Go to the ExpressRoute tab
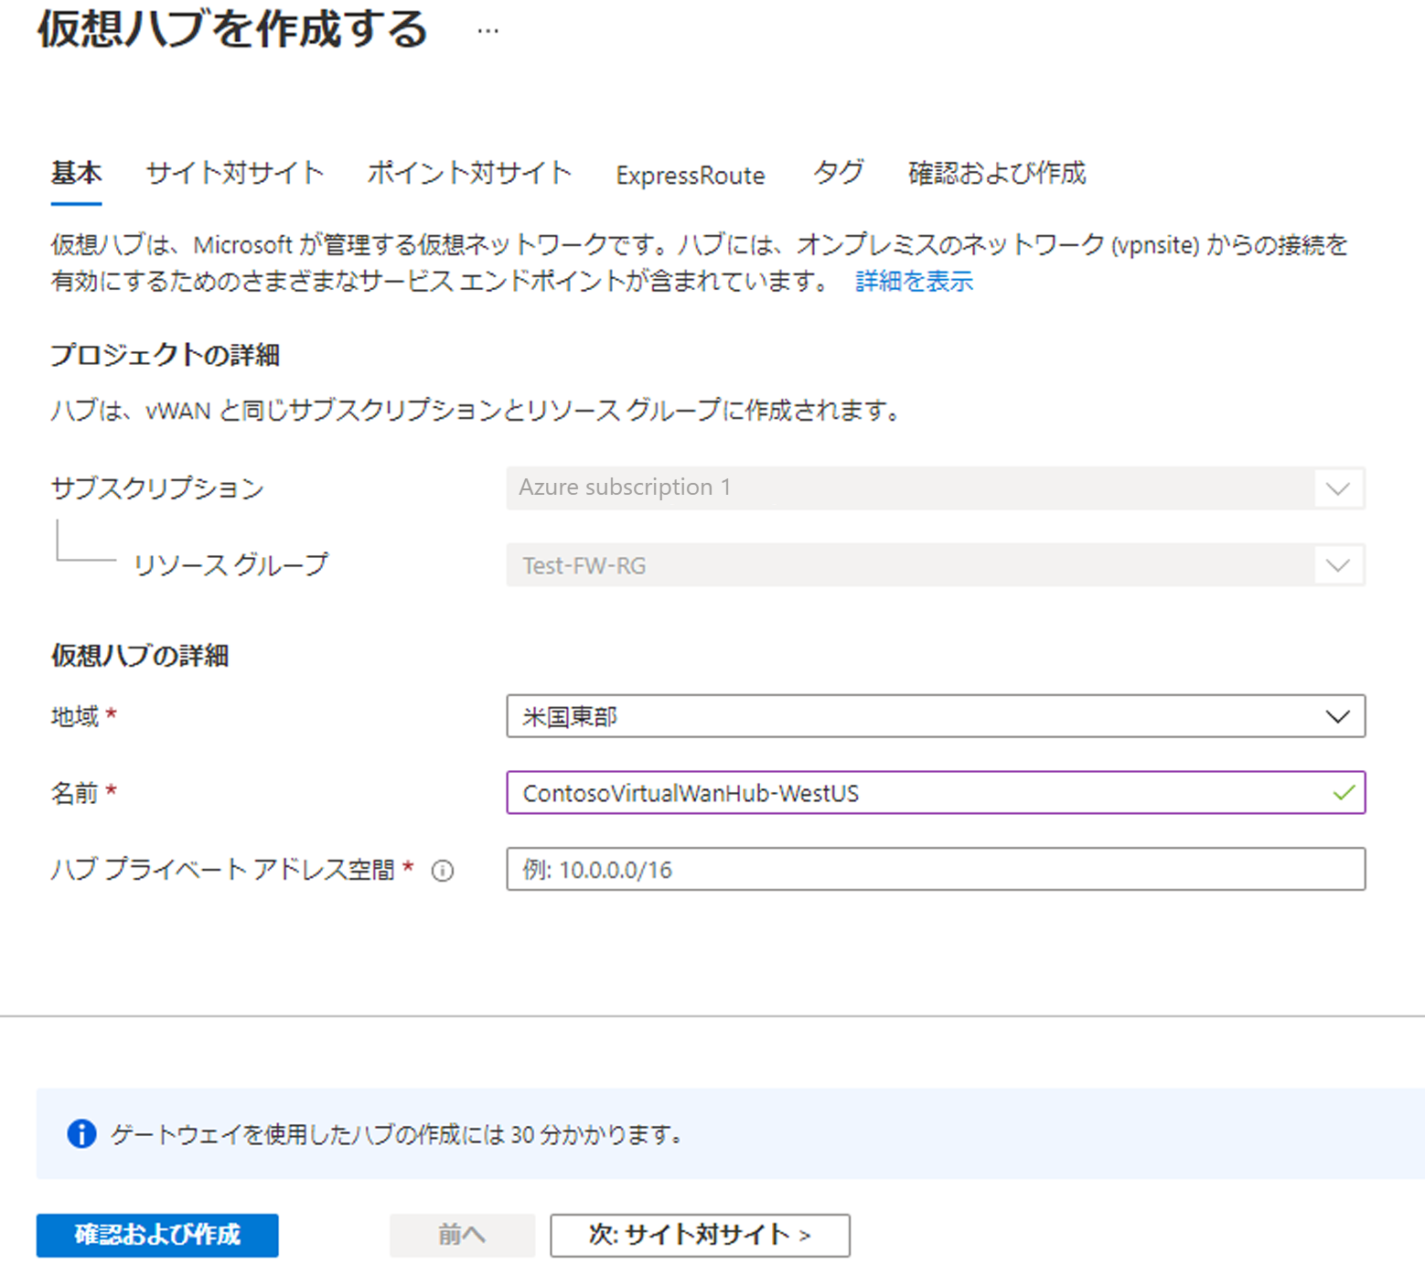Viewport: 1425px width, 1286px height. pyautogui.click(x=691, y=175)
